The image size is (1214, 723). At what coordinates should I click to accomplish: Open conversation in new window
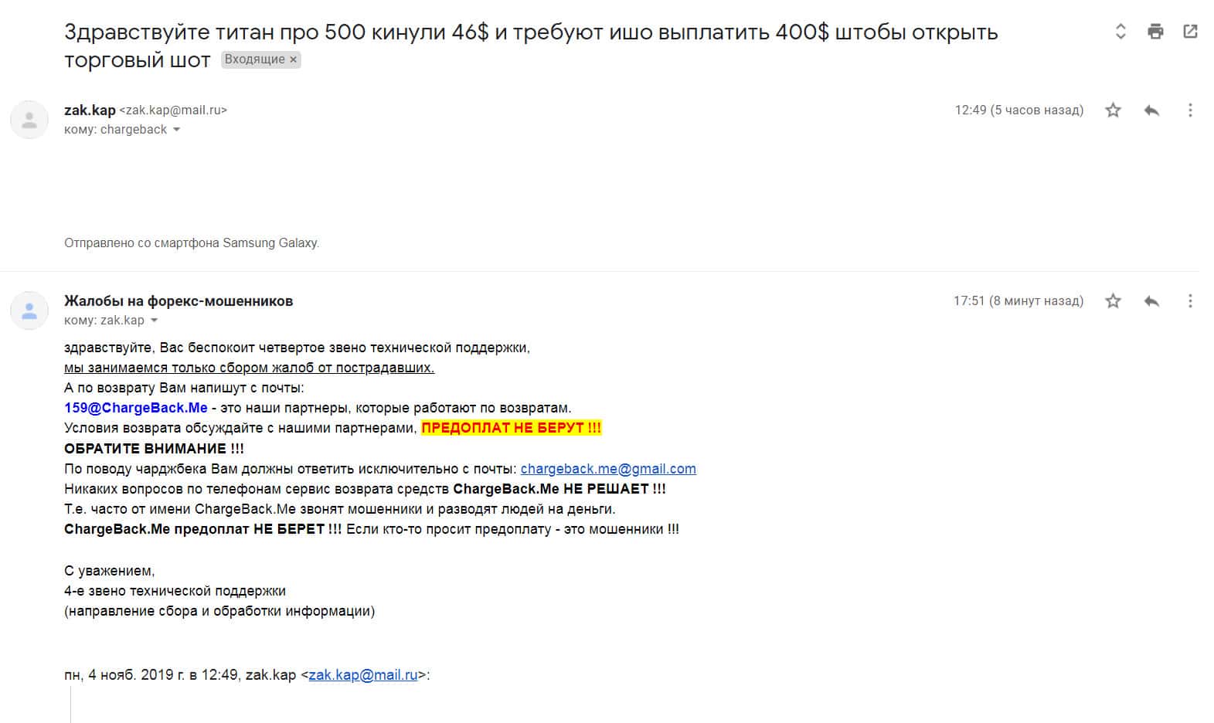click(1190, 32)
